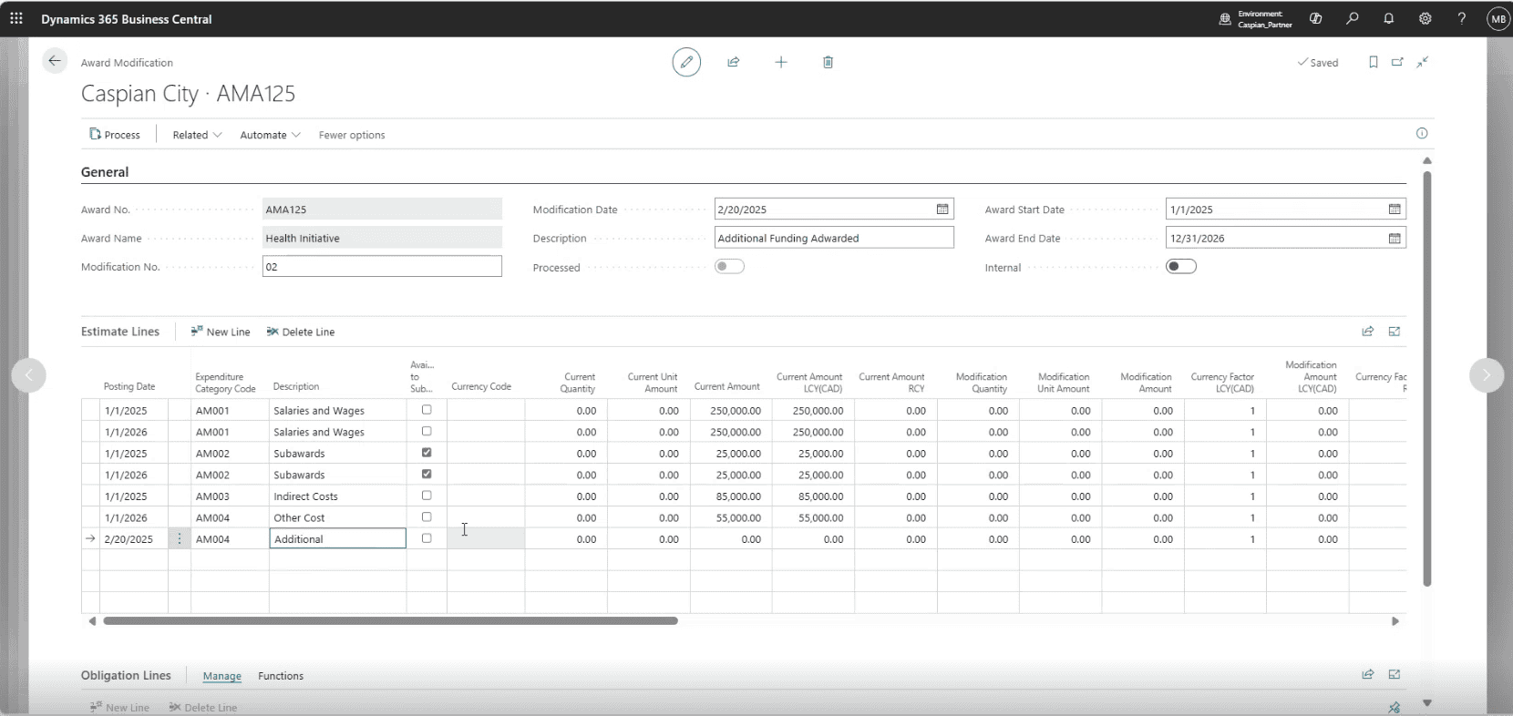This screenshot has width=1513, height=716.
Task: Click the edit pencil icon
Action: (x=686, y=62)
